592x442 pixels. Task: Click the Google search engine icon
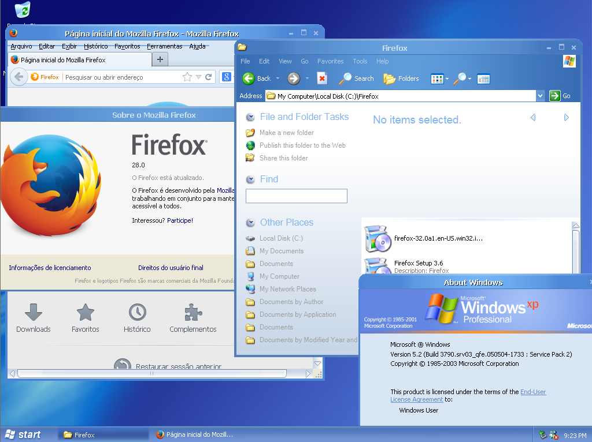(226, 77)
